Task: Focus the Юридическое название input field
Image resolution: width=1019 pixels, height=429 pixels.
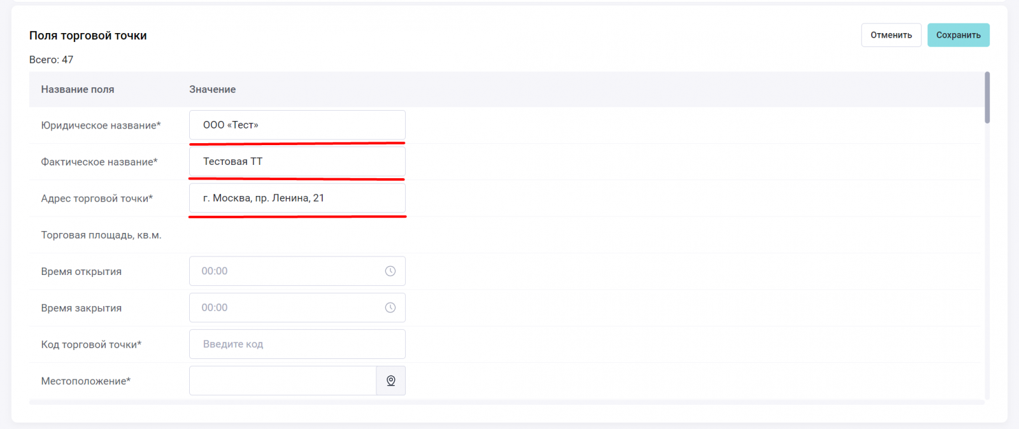Action: (297, 125)
